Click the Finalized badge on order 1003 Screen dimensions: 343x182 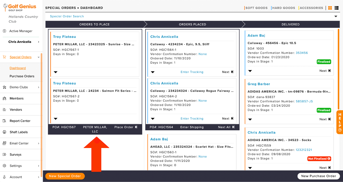coord(324,62)
